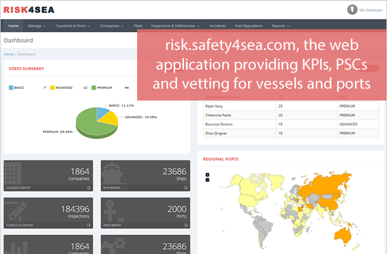Screen dimensions: 387x254
Task: Go to the Home menu item
Action: [x=13, y=26]
